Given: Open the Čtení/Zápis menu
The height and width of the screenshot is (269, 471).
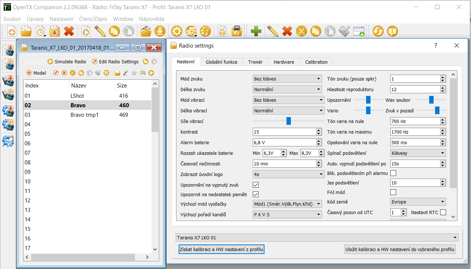Looking at the screenshot, I should tap(93, 19).
